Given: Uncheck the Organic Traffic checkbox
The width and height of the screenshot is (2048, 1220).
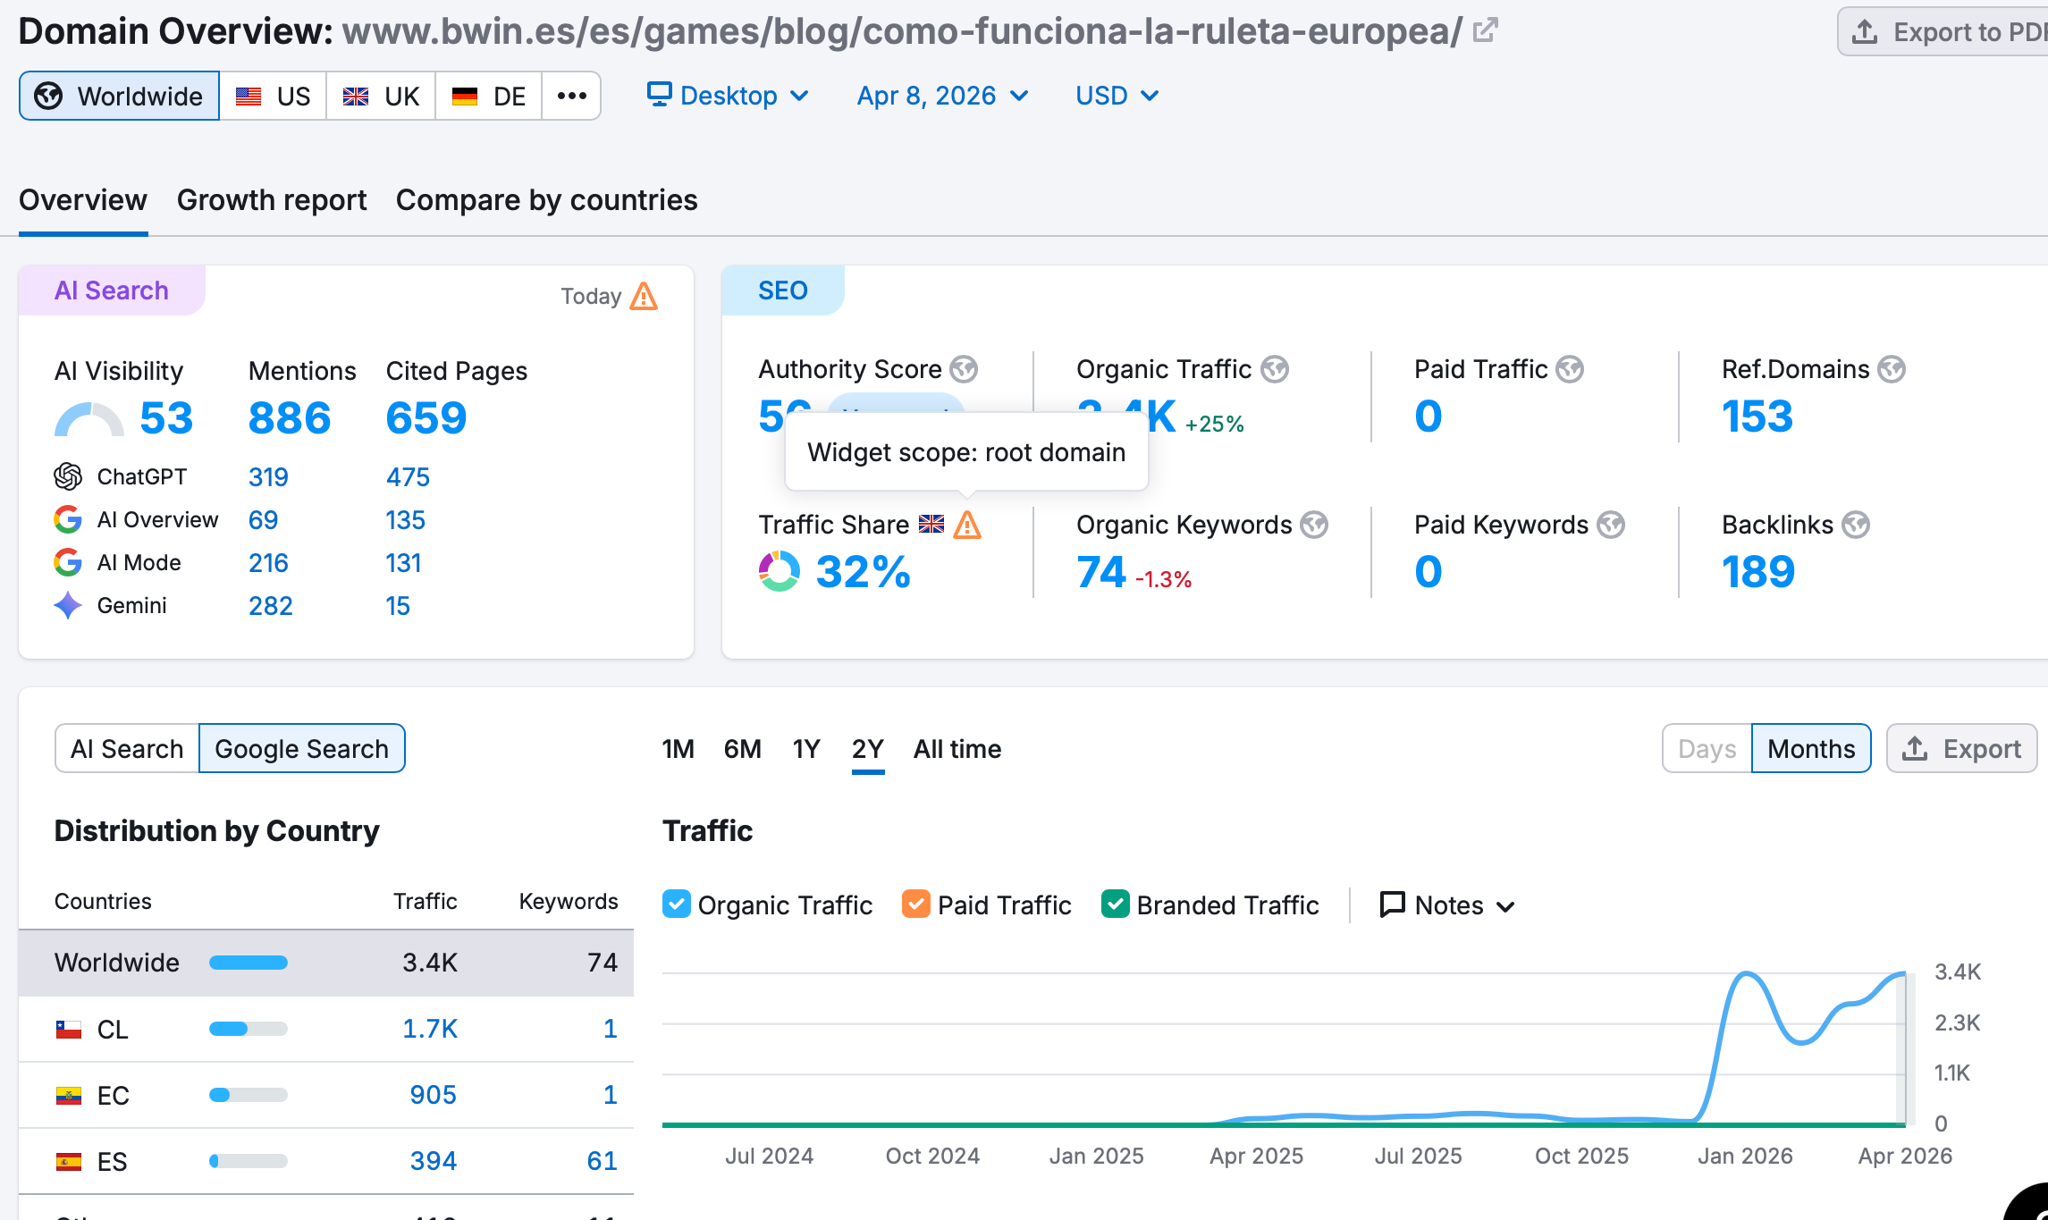Looking at the screenshot, I should coord(677,904).
